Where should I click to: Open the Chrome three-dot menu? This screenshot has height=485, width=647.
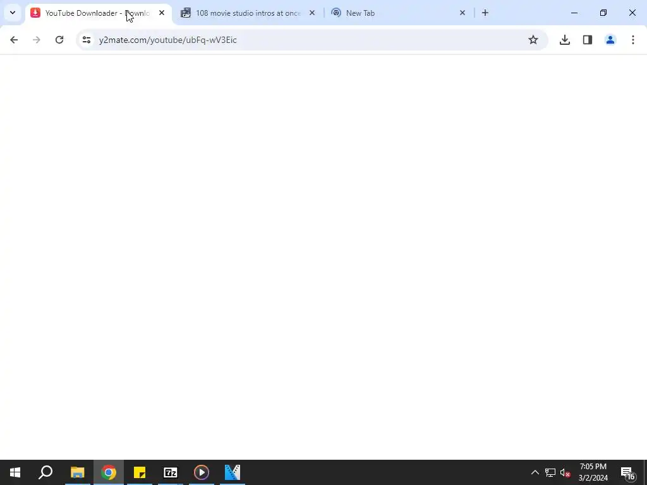(633, 40)
